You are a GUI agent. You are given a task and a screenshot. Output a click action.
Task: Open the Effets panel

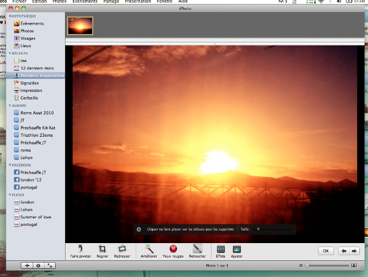(221, 251)
